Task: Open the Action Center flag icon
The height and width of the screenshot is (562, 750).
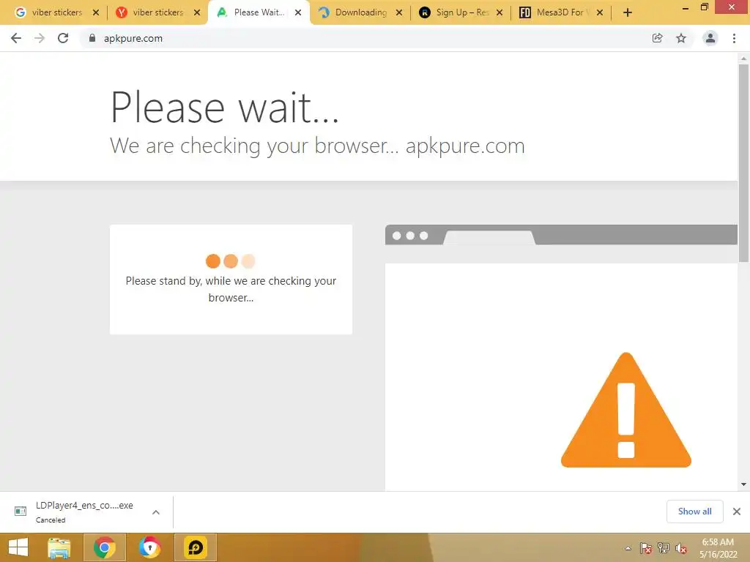Action: coord(645,548)
